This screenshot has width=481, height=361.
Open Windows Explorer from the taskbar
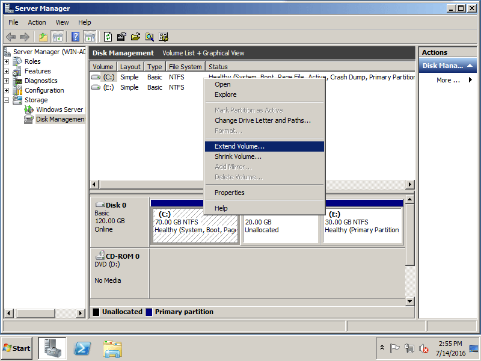coord(112,349)
